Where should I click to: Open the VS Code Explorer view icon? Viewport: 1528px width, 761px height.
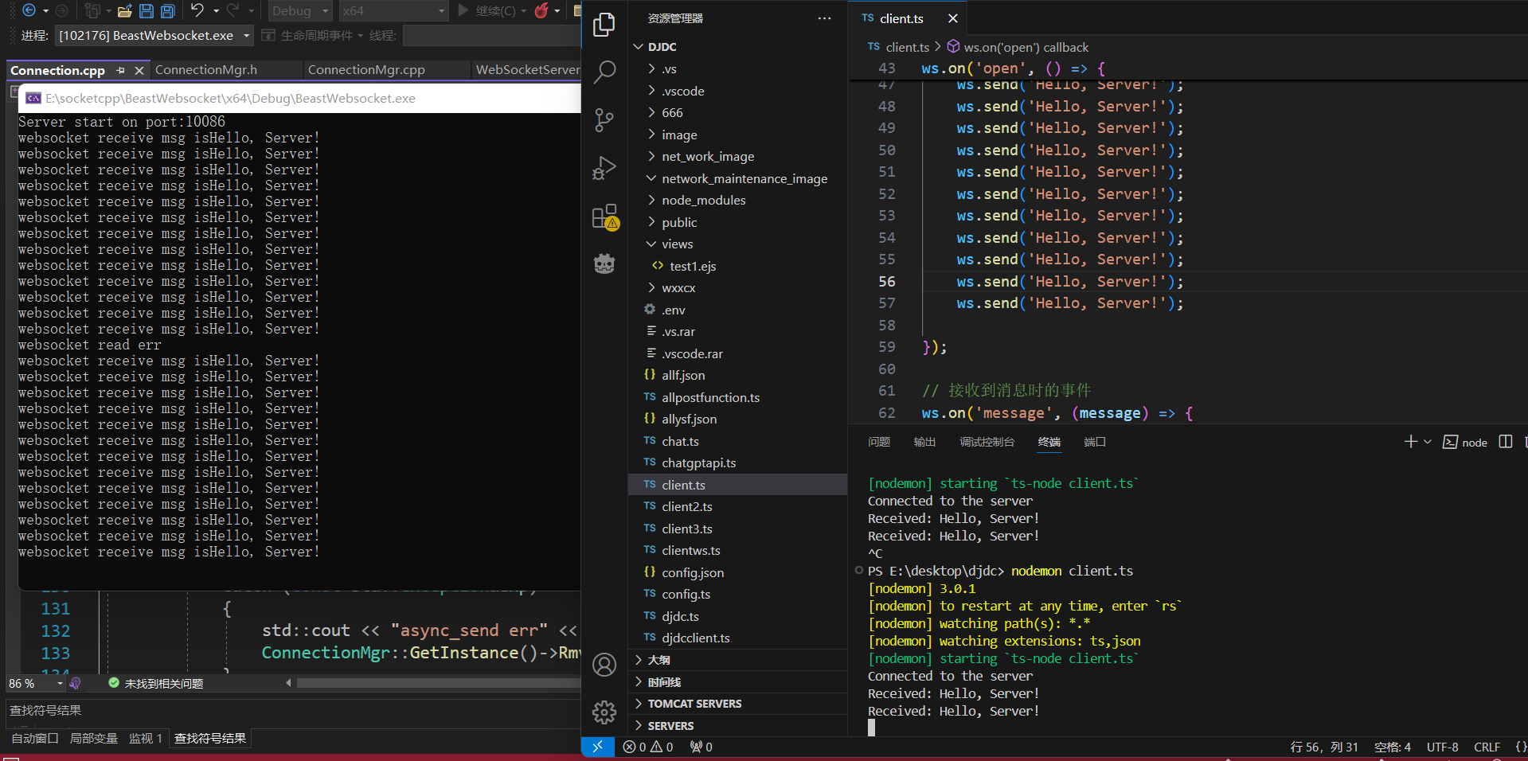click(604, 25)
